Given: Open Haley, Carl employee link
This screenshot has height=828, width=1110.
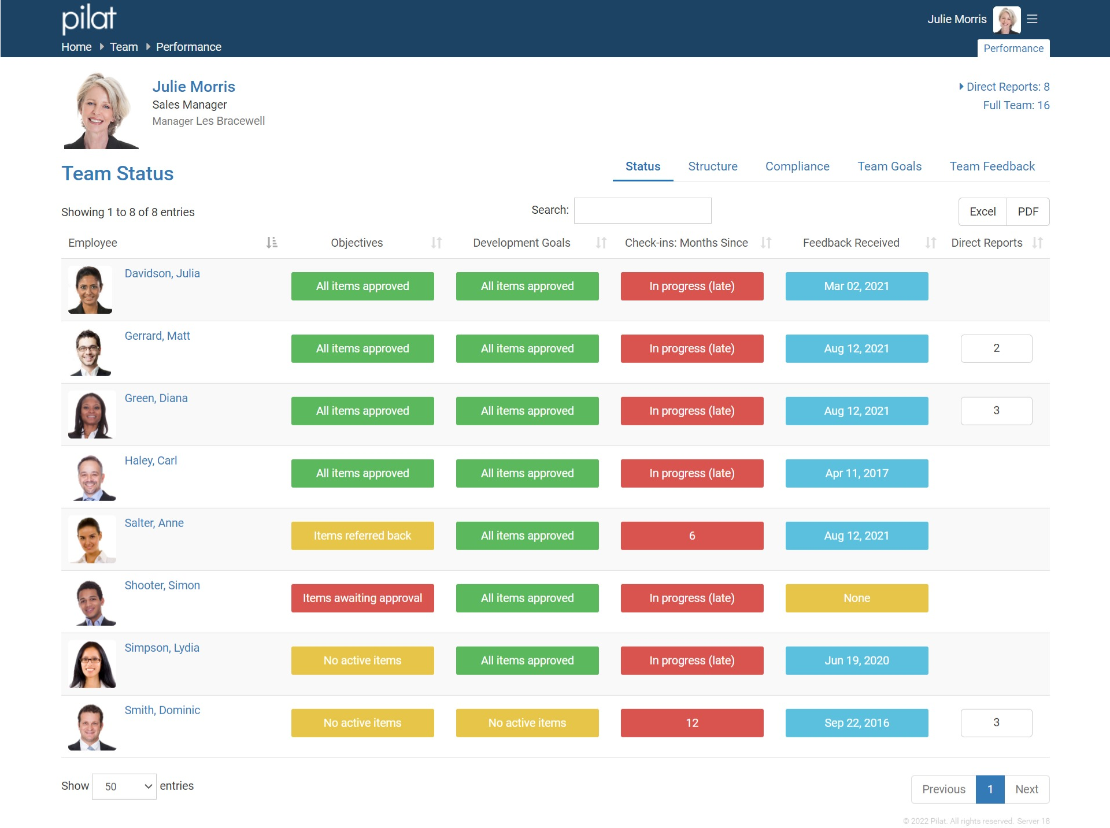Looking at the screenshot, I should pos(151,461).
